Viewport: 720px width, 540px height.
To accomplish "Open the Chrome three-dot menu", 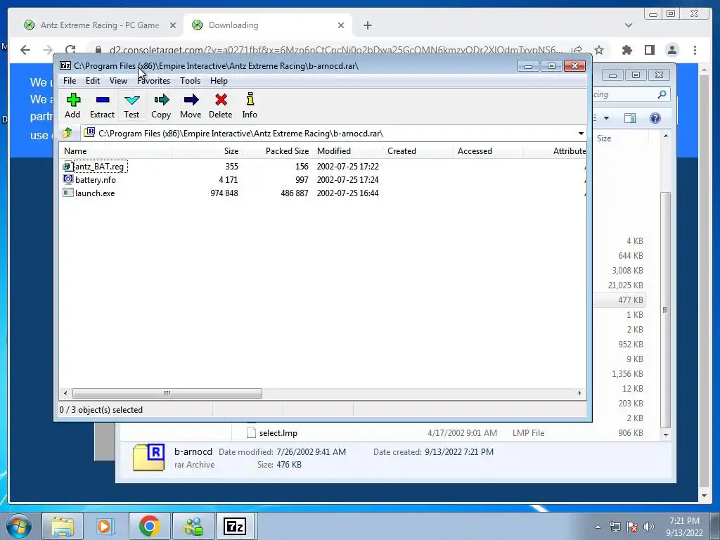I will coord(695,50).
